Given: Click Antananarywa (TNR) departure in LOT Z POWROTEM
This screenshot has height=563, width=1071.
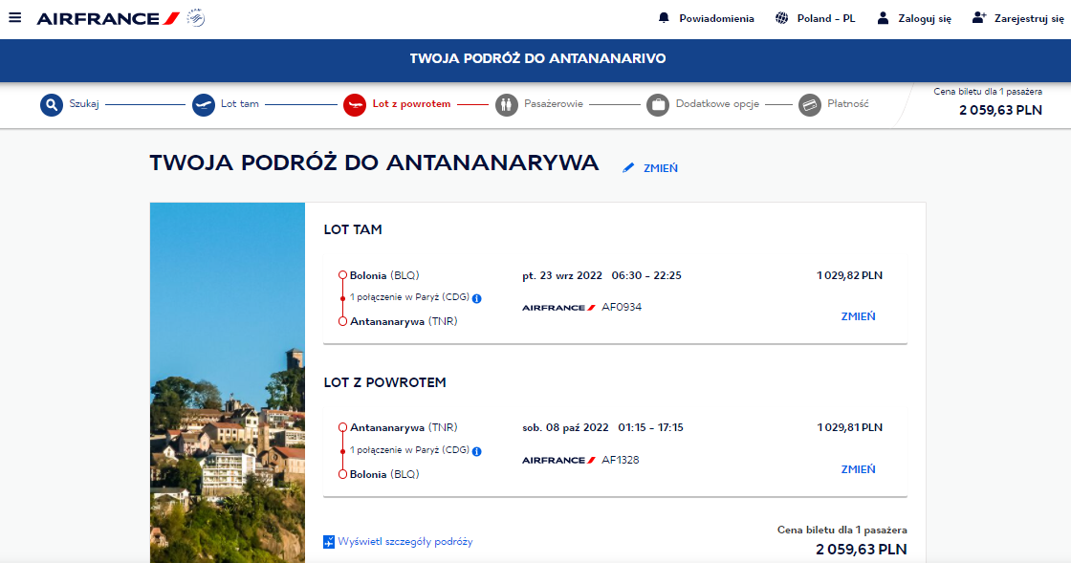Looking at the screenshot, I should point(404,428).
